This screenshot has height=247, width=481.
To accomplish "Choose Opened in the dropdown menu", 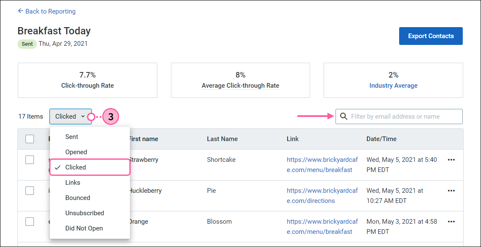I will point(90,152).
